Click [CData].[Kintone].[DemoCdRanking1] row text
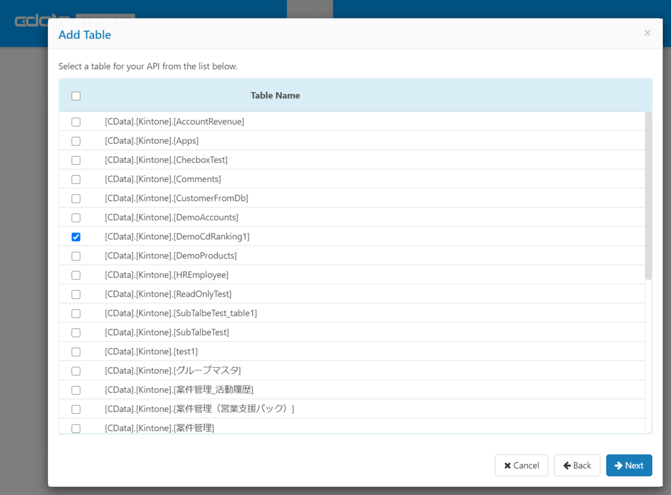This screenshot has height=495, width=671. coord(177,237)
